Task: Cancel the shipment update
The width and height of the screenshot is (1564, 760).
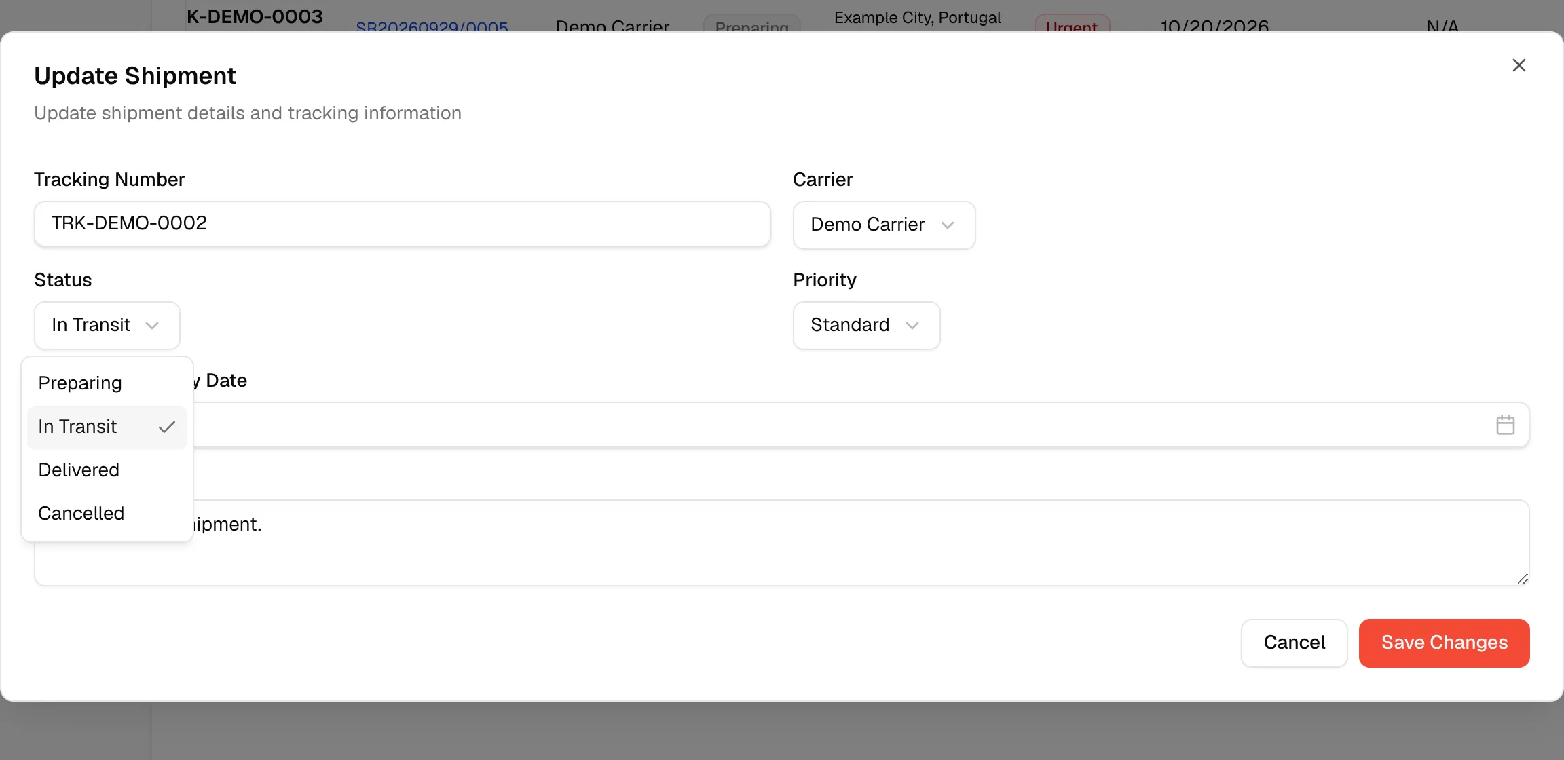Action: click(x=1294, y=643)
